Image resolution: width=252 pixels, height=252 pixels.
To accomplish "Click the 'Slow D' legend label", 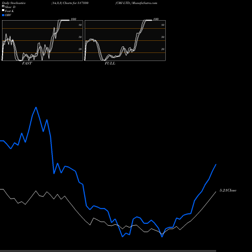I will [x=10, y=7].
